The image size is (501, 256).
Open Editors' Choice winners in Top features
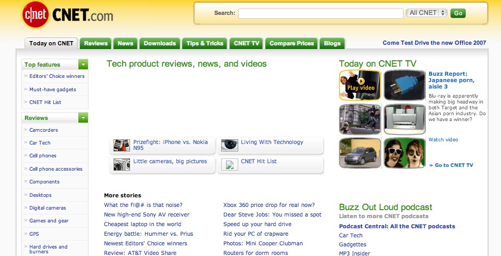(57, 76)
